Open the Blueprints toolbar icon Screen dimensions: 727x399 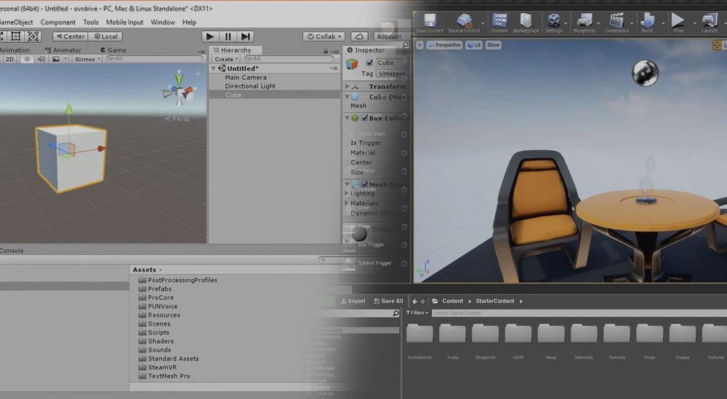[585, 23]
